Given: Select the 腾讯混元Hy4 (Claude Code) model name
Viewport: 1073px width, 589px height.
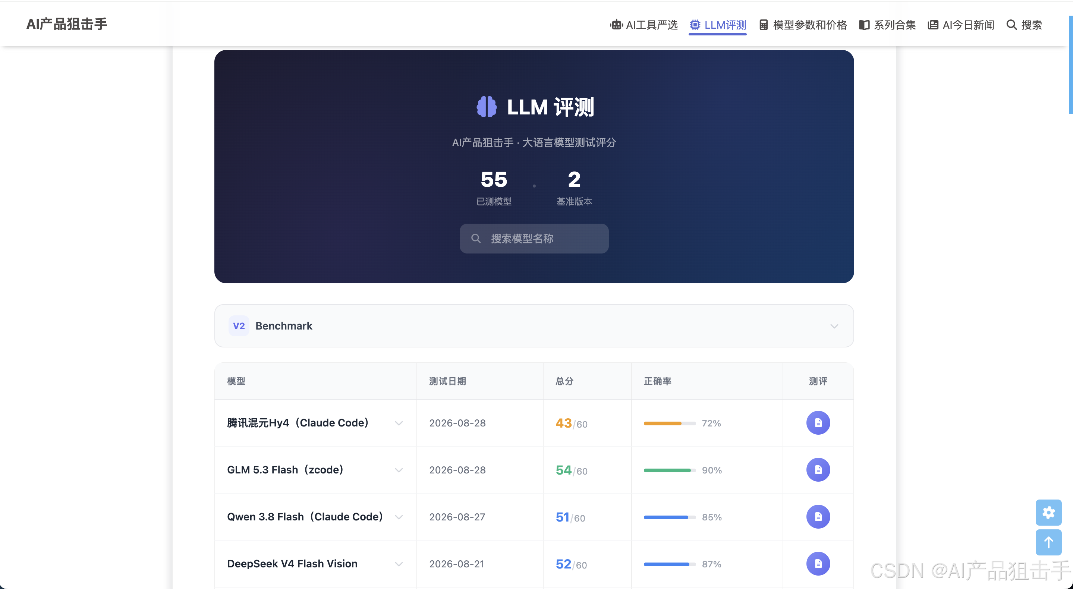Looking at the screenshot, I should [x=298, y=423].
